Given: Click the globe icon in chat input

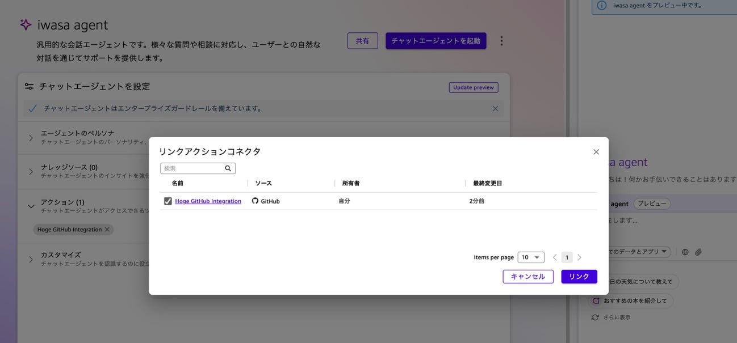Looking at the screenshot, I should tap(685, 252).
